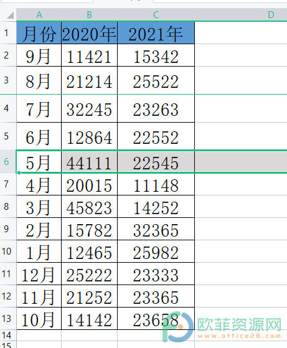287x348 pixels.
Task: Select the cell with 14252
Action: 156,207
